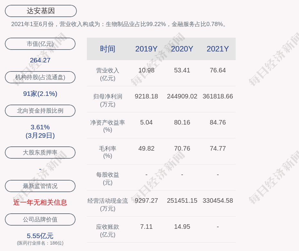Click the 机构持股(占流通盘) label
299x251 pixels.
(x=40, y=77)
